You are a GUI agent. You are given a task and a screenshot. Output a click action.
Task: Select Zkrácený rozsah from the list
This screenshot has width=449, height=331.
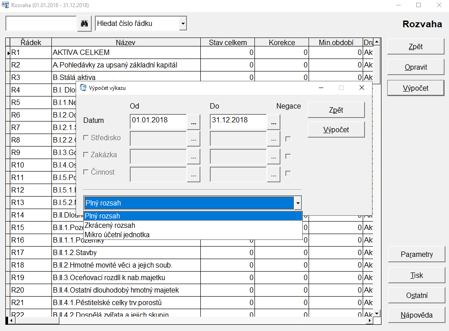(110, 226)
